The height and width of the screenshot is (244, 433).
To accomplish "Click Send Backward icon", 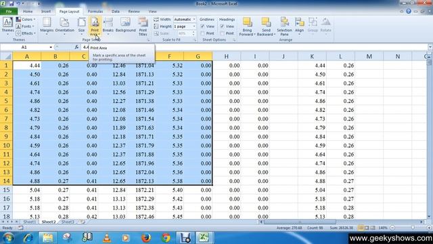I will click(266, 22).
